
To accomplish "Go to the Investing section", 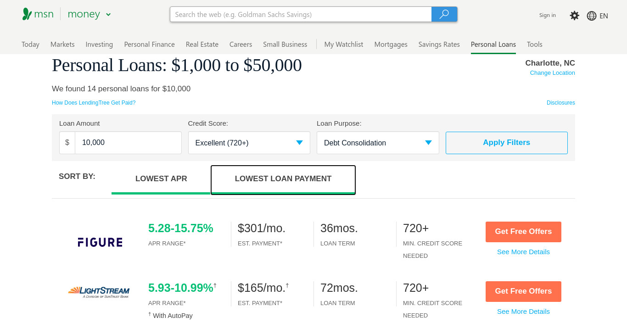I will point(99,45).
